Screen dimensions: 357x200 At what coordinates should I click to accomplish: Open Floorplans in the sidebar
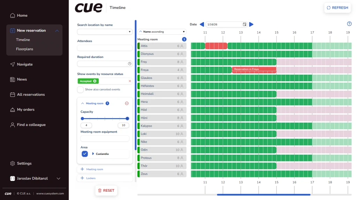pyautogui.click(x=24, y=49)
